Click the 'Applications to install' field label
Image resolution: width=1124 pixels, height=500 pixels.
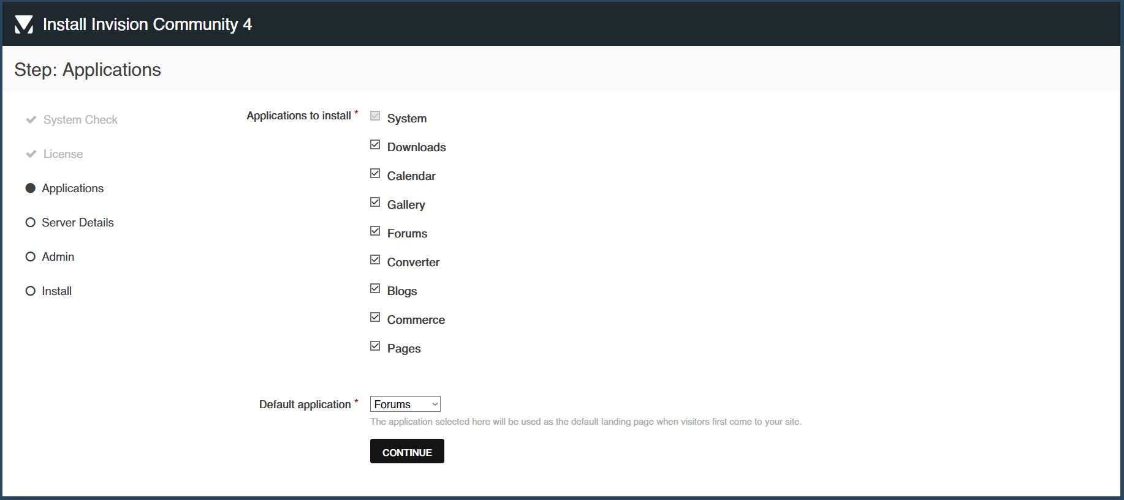(299, 116)
